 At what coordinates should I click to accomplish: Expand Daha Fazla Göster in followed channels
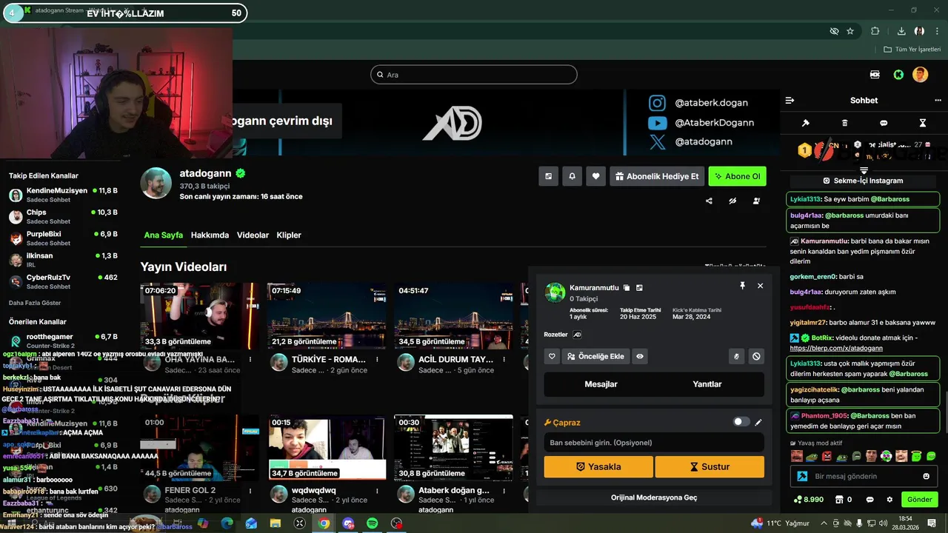pyautogui.click(x=35, y=303)
